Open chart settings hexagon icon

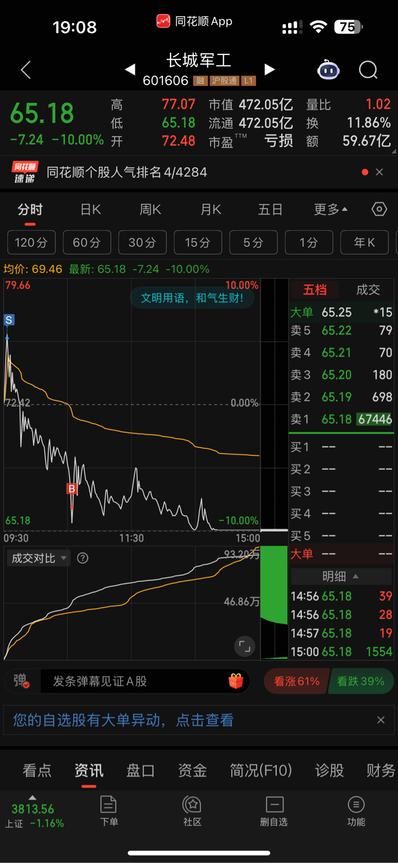[x=379, y=209]
